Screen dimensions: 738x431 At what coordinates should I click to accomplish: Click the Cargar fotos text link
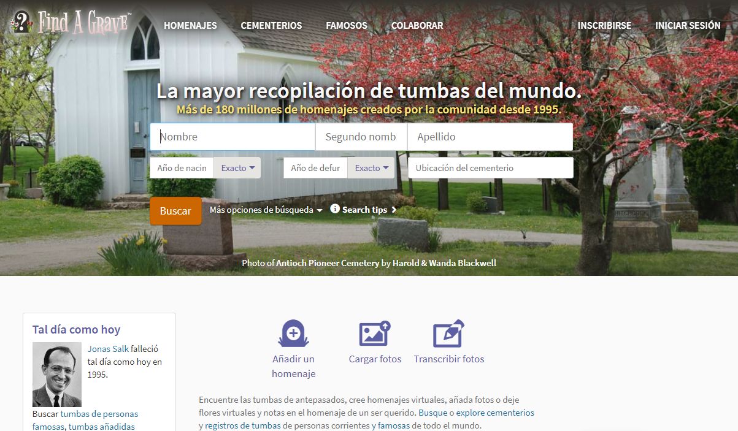click(375, 359)
